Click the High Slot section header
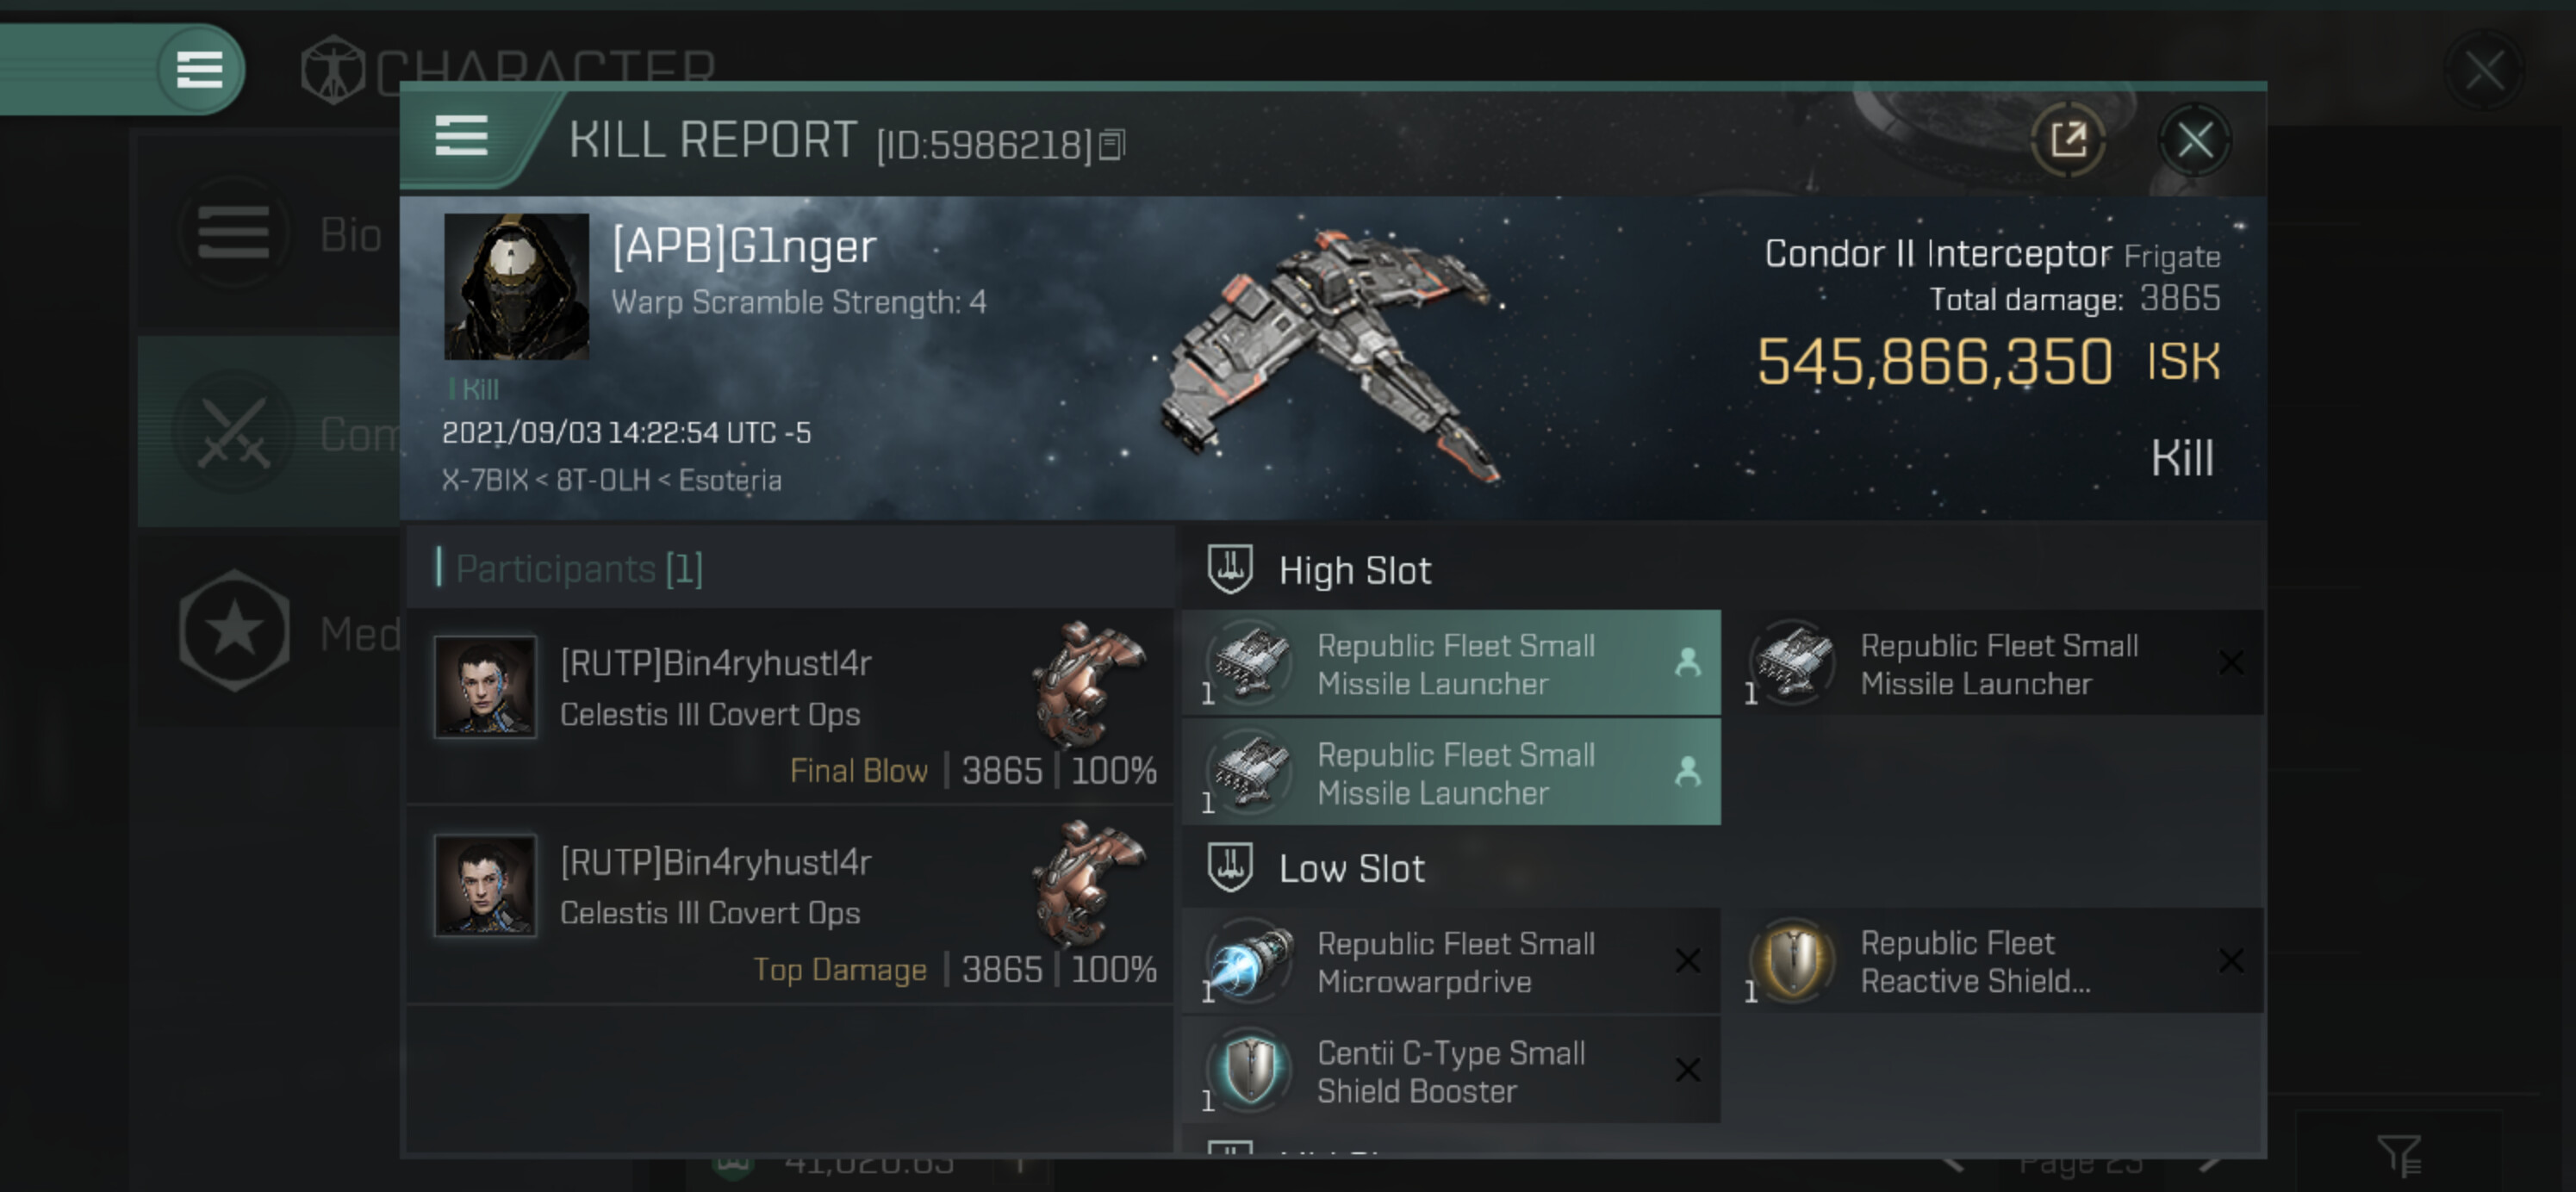This screenshot has height=1192, width=2576. (x=1354, y=570)
